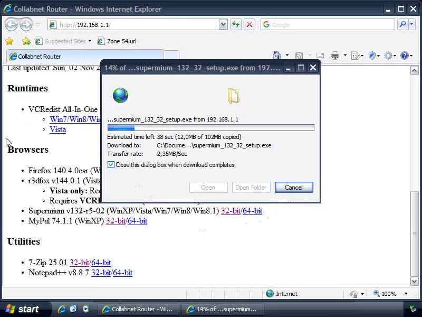Viewport: 422px width, 317px height.
Task: Click the Home page icon
Action: coord(276,55)
